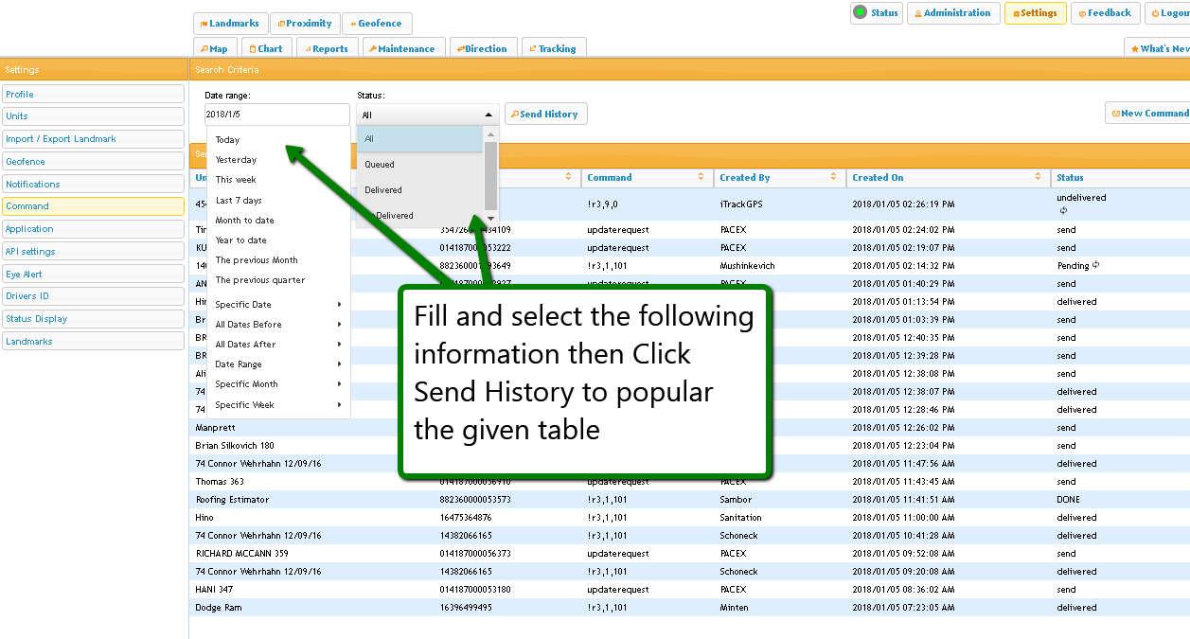Click the New Command button
Image resolution: width=1190 pixels, height=639 pixels.
(1149, 114)
